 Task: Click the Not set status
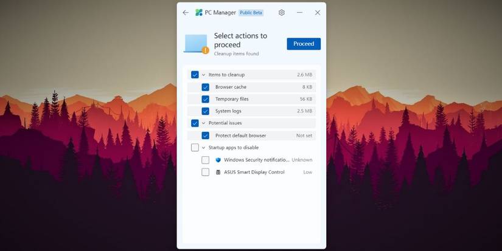tap(304, 136)
